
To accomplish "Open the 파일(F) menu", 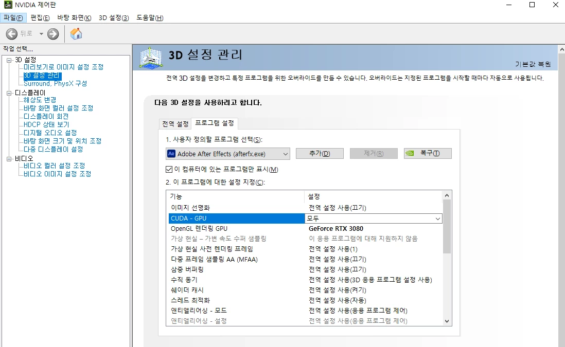I will tap(13, 17).
